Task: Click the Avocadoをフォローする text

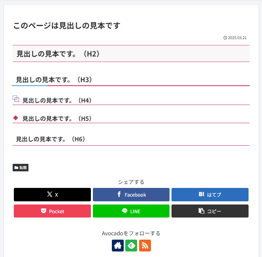Action: tap(131, 233)
